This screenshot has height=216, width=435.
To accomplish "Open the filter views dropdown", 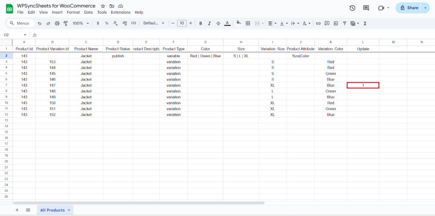I will 355,23.
